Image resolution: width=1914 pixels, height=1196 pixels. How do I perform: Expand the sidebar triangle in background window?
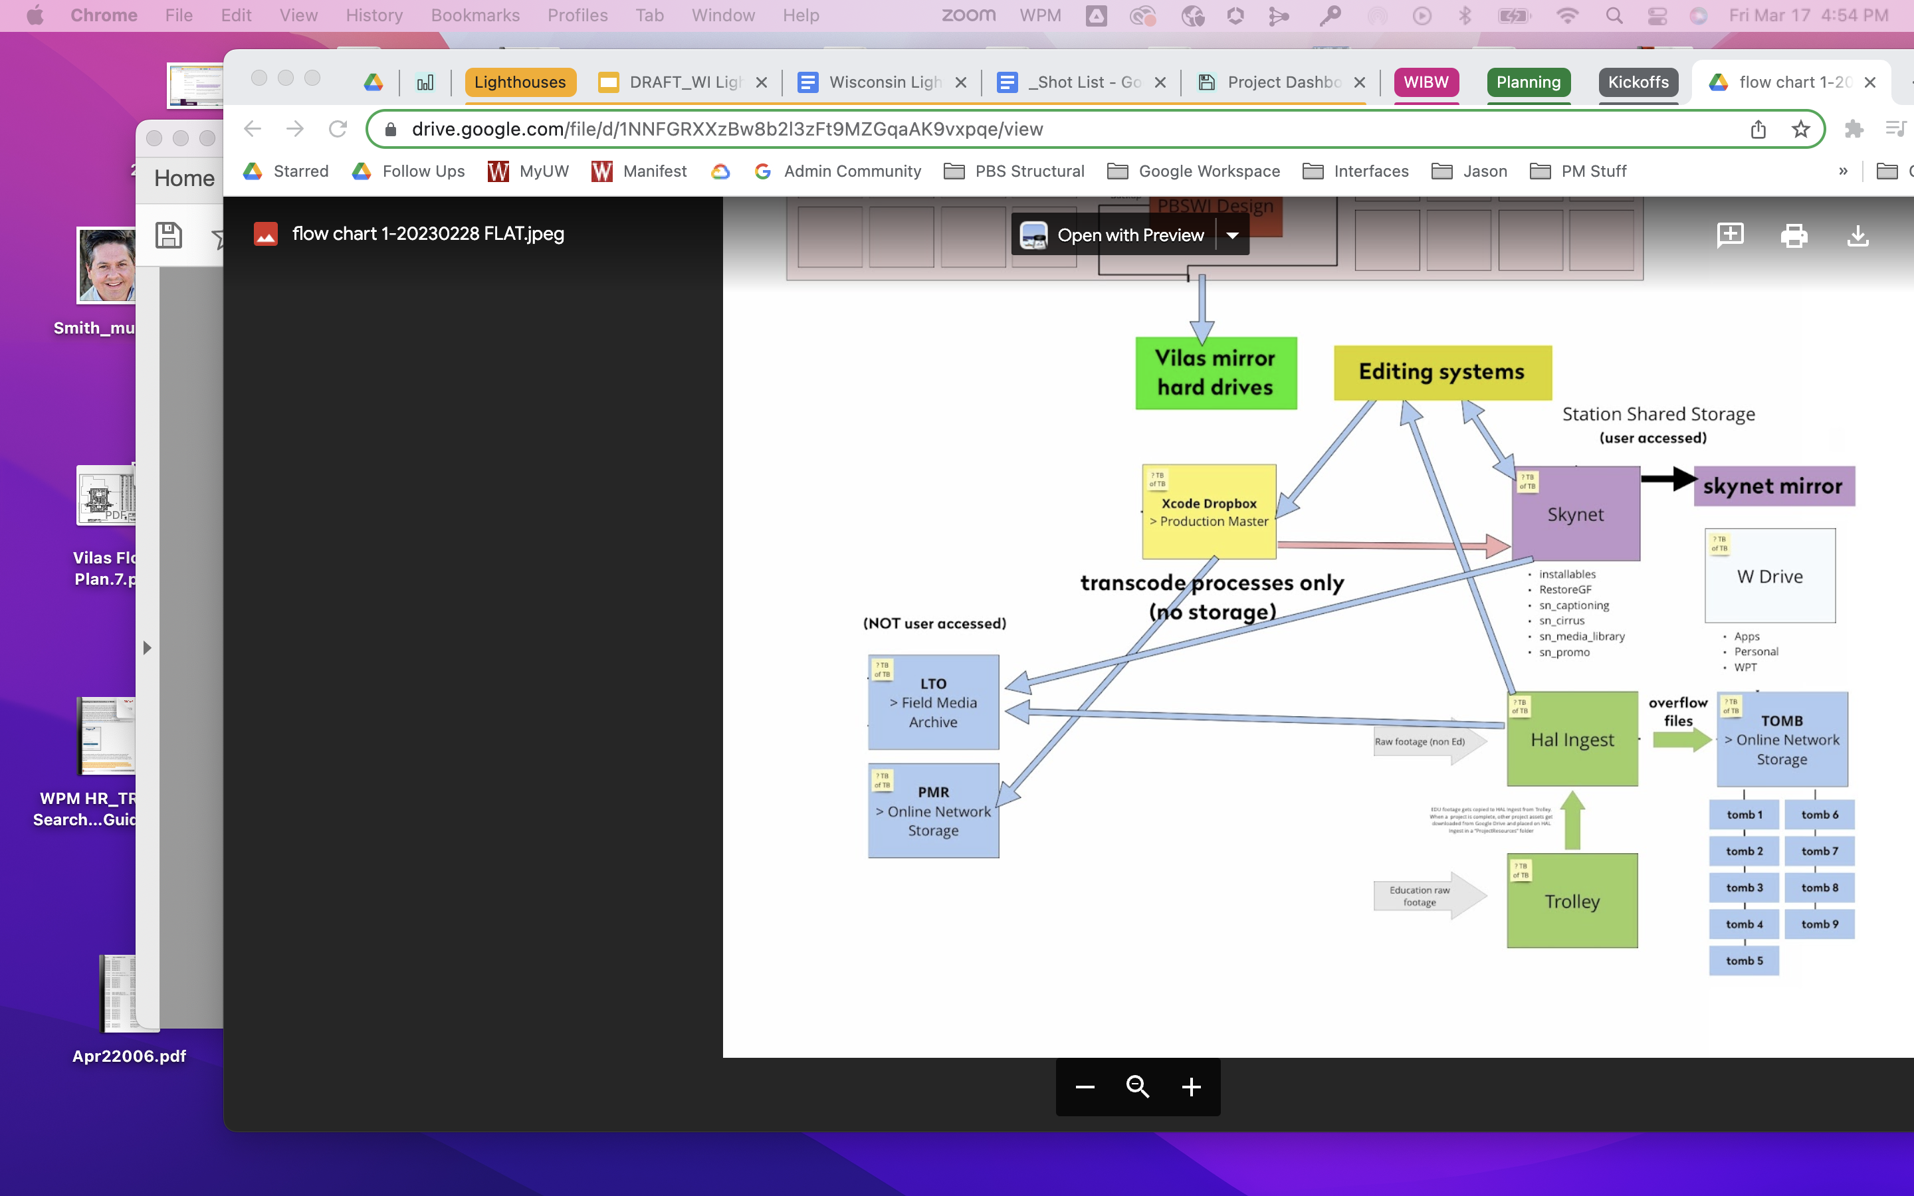click(147, 648)
